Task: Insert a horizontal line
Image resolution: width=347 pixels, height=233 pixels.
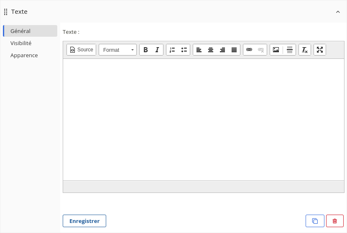Action: (x=290, y=50)
